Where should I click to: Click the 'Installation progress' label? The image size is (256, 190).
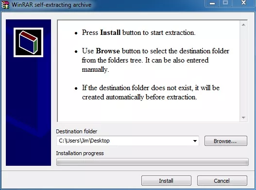click(x=80, y=153)
